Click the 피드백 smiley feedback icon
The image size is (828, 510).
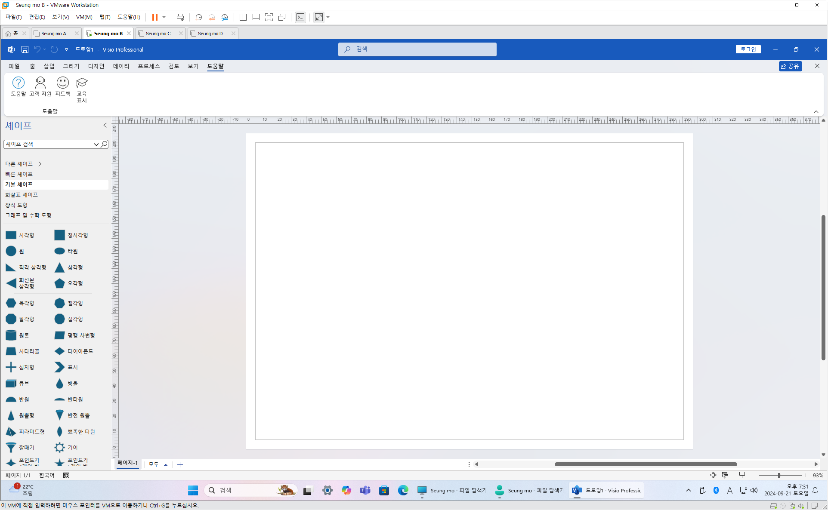pyautogui.click(x=62, y=83)
